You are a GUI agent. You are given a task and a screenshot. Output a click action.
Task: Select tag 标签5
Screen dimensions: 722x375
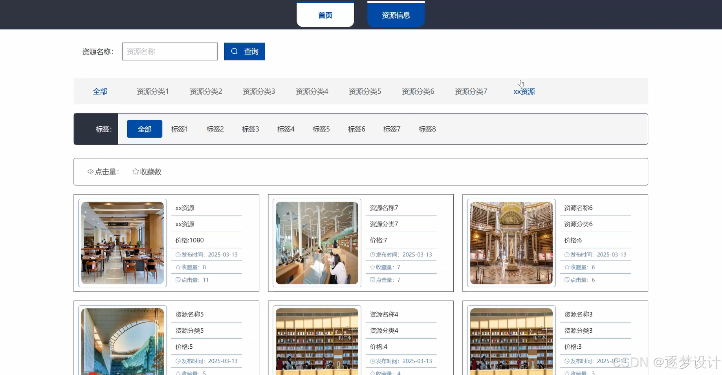point(321,129)
